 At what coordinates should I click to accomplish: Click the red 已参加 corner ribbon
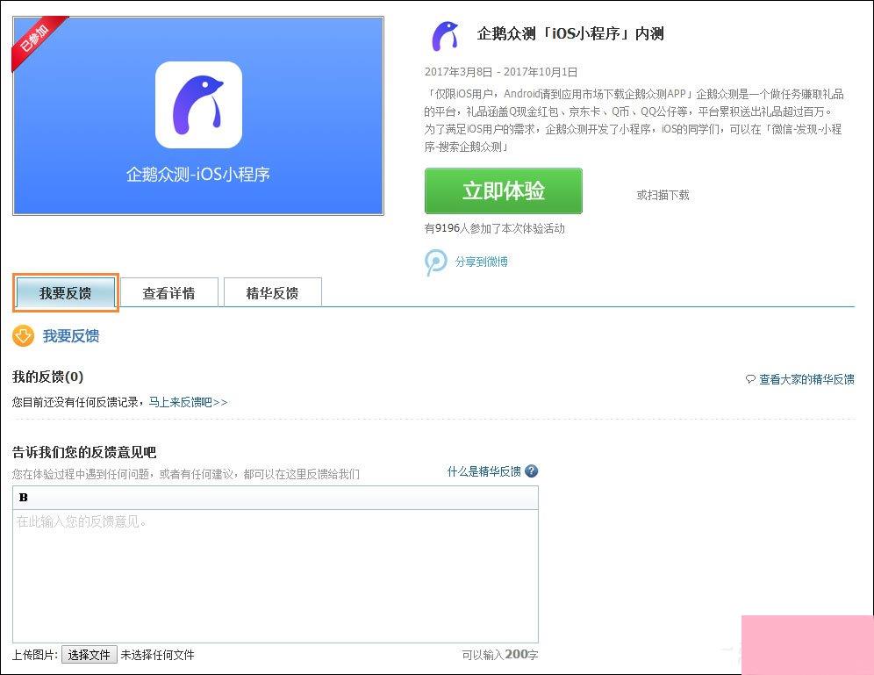coord(36,39)
